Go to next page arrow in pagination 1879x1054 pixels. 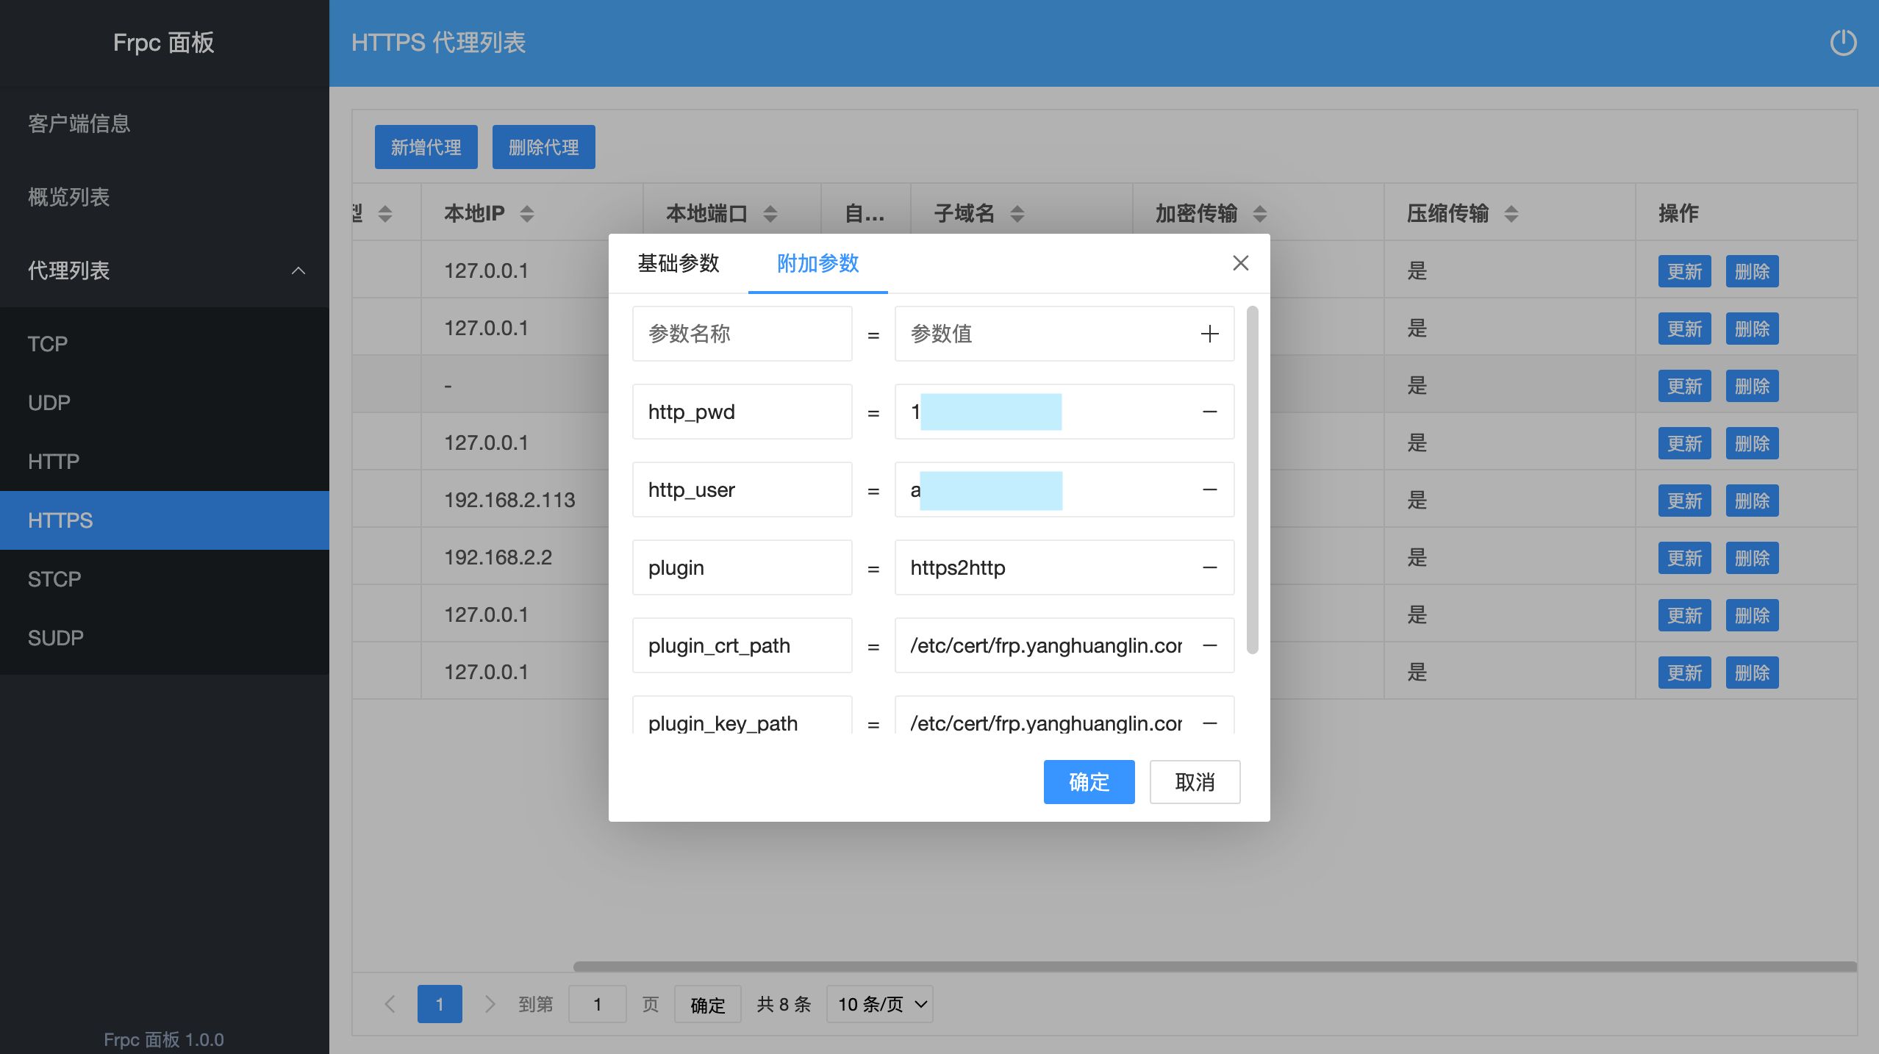click(x=490, y=1004)
